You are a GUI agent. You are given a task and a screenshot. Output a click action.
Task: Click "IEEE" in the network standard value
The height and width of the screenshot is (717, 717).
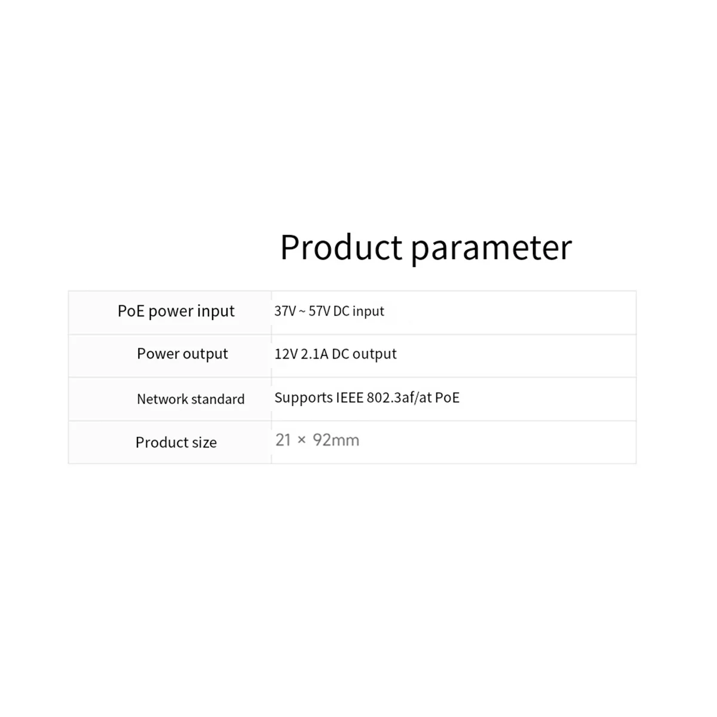point(350,398)
